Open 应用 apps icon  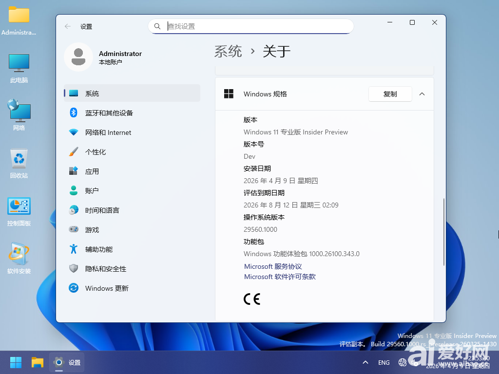(x=74, y=171)
